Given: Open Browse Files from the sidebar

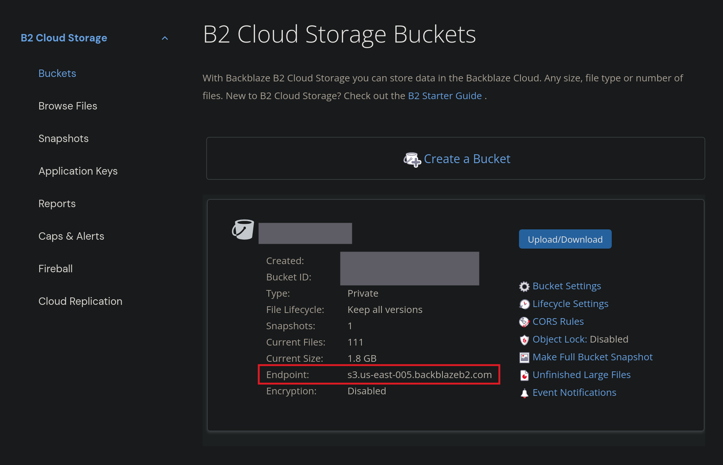Looking at the screenshot, I should tap(68, 106).
